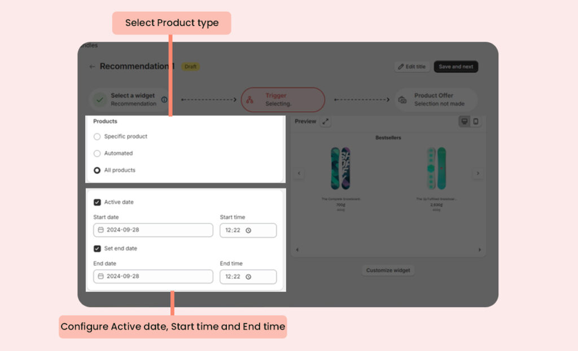
Task: Toggle the Set end date checkbox
Action: 97,248
